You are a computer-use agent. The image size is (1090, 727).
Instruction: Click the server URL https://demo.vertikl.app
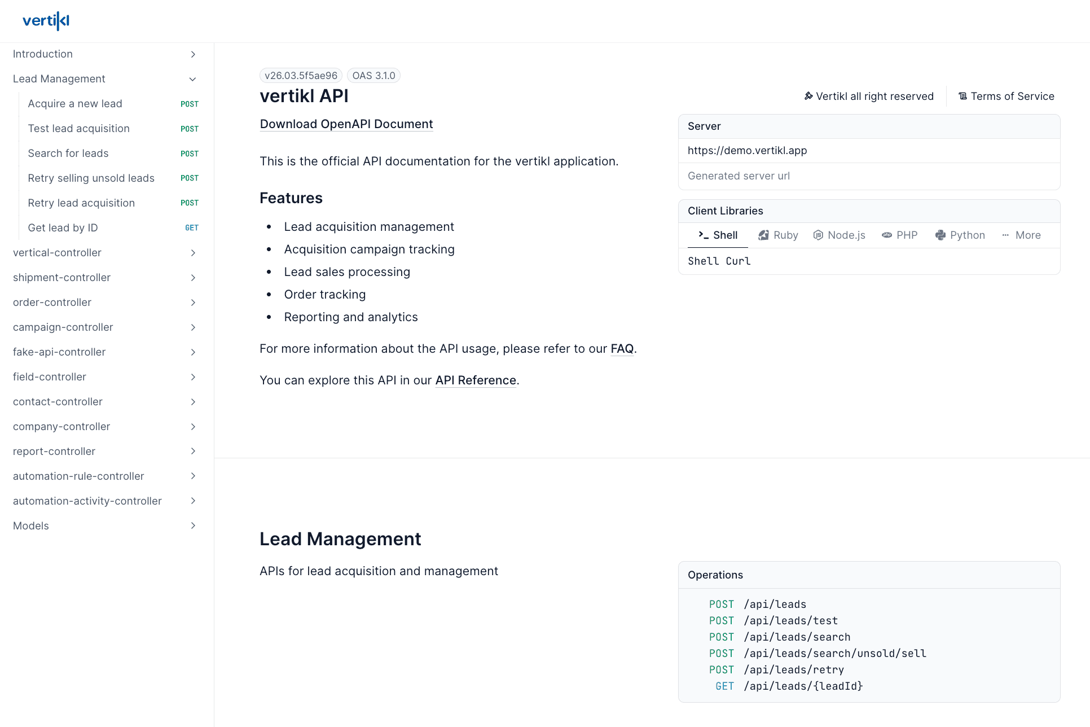click(x=747, y=151)
